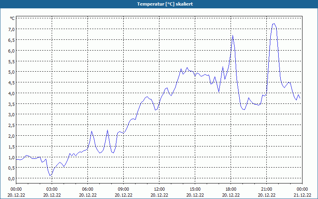Click the 3,0 y-axis label
Viewport: 318px width, 199px height.
tap(12, 115)
